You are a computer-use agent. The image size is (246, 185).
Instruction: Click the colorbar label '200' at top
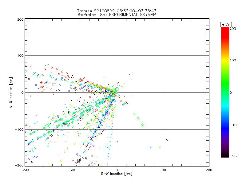233,29
